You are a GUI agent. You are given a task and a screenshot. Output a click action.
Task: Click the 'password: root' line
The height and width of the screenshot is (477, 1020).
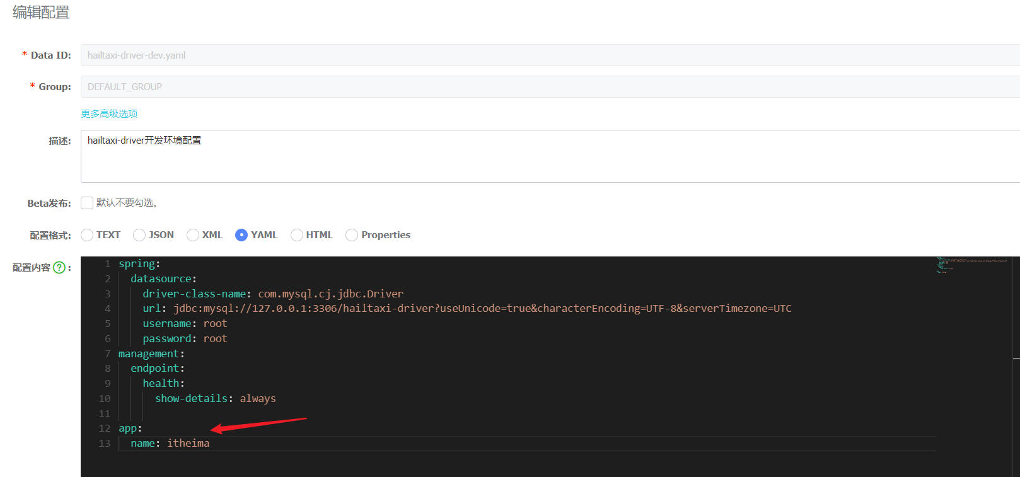tap(185, 338)
